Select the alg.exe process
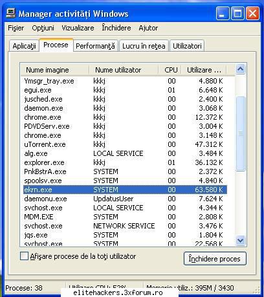264x297 pixels. pyautogui.click(x=124, y=153)
